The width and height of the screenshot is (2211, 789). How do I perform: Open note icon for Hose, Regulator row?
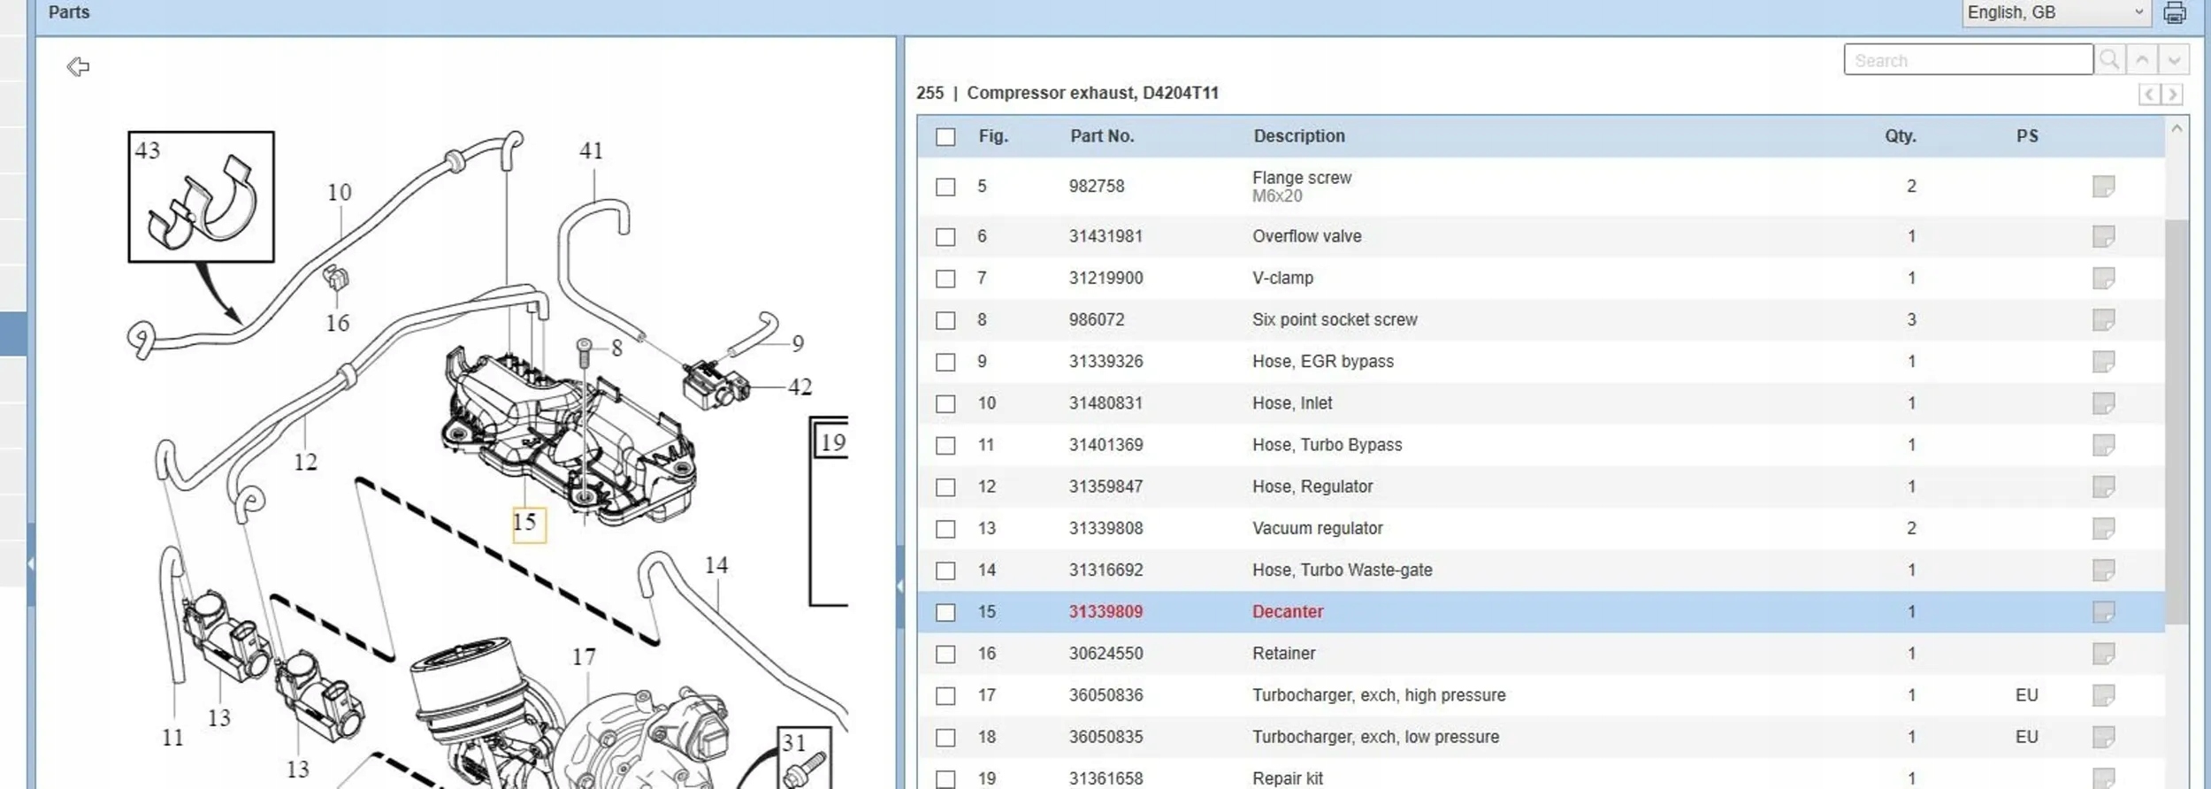tap(2104, 486)
